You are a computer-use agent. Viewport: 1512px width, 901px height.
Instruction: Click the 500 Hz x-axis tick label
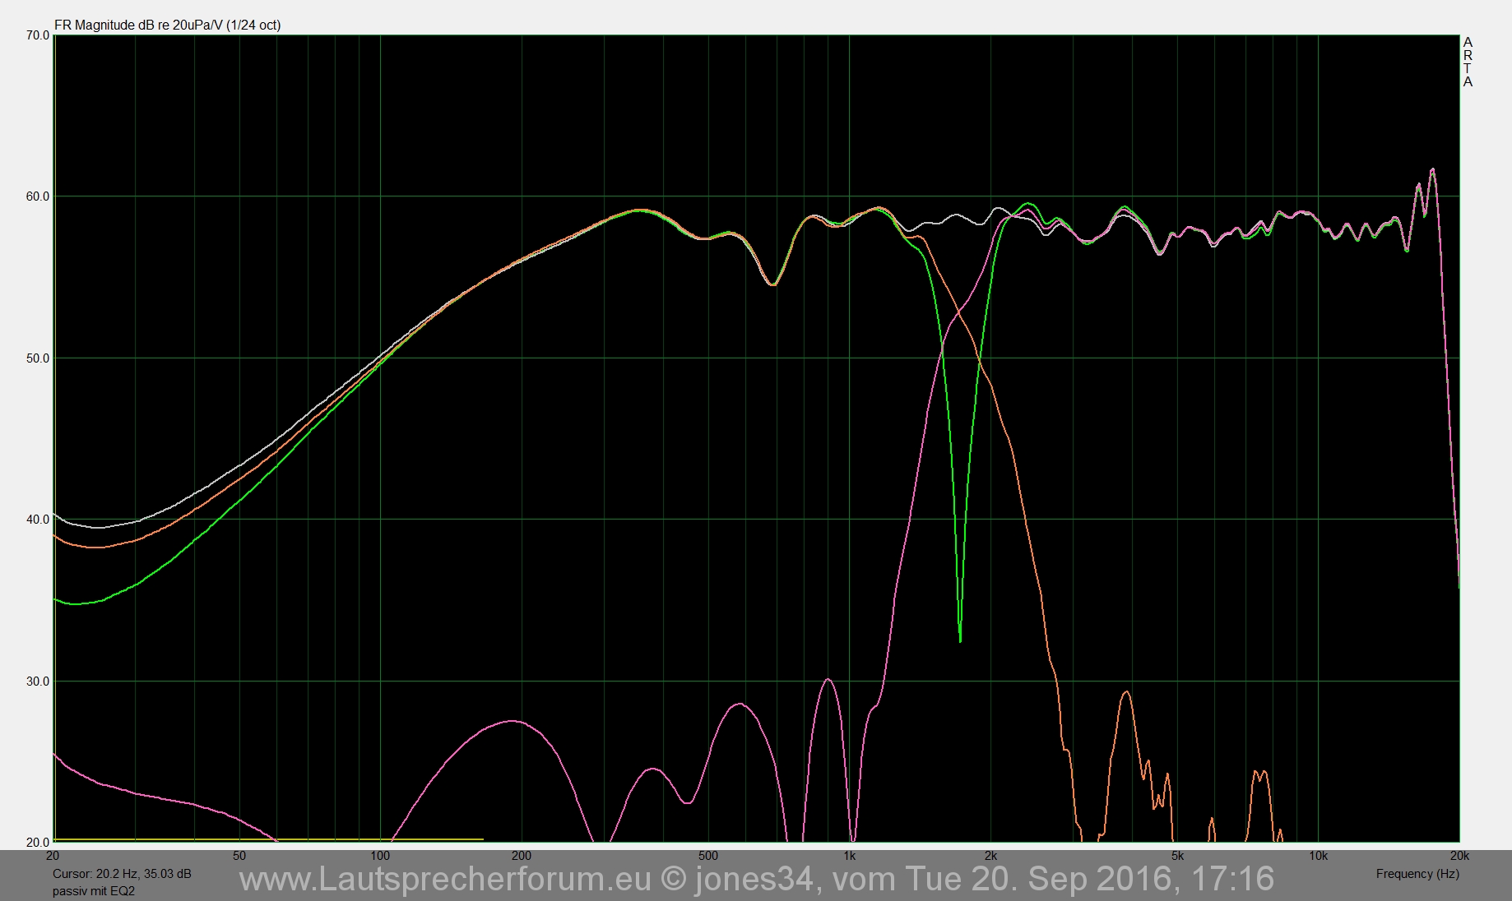[x=707, y=856]
